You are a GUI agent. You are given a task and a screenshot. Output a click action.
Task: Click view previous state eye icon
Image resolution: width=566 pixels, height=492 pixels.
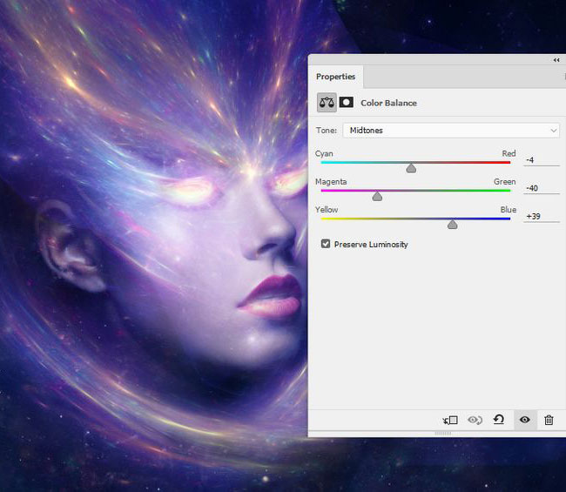pyautogui.click(x=475, y=420)
